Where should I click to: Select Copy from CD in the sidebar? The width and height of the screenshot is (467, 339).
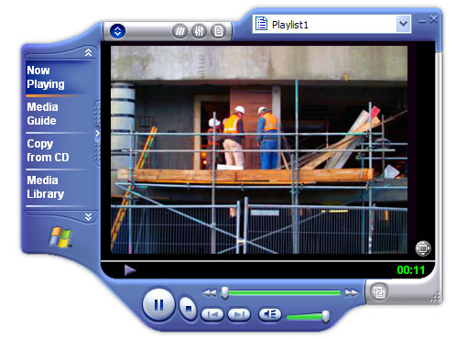(48, 150)
